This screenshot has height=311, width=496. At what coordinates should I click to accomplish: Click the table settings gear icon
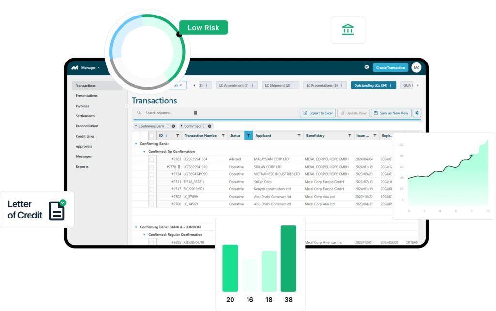(x=417, y=113)
